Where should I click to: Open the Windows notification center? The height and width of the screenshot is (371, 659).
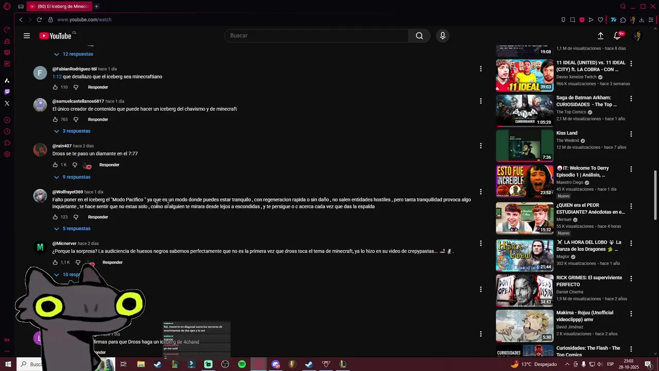[648, 364]
